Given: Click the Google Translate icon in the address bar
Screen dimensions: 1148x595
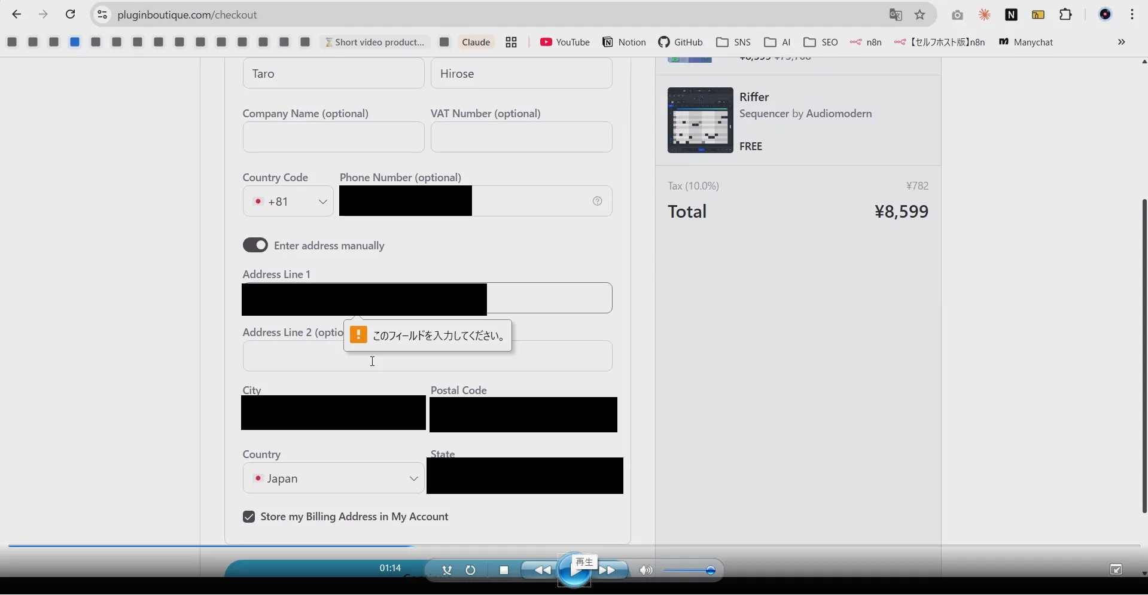Looking at the screenshot, I should pyautogui.click(x=895, y=14).
